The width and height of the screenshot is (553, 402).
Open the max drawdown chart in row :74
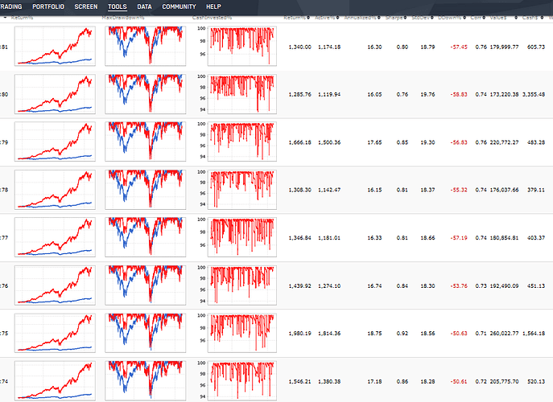point(146,381)
